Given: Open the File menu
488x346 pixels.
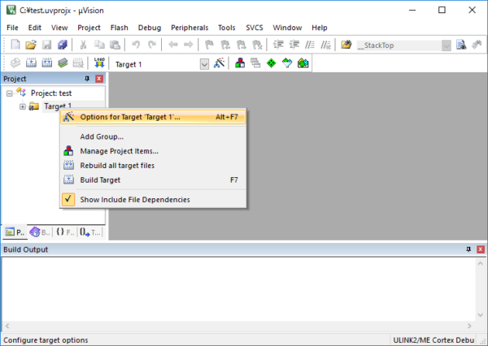Looking at the screenshot, I should pos(12,28).
